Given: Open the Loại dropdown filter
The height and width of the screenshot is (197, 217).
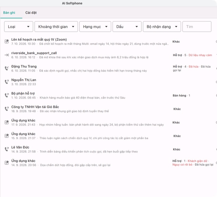Looking at the screenshot, I should (19, 26).
